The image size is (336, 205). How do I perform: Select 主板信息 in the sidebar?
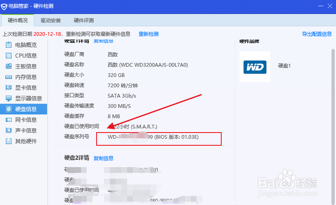24,66
